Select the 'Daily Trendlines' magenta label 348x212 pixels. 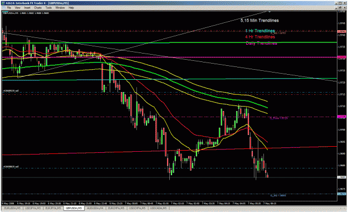pyautogui.click(x=261, y=43)
